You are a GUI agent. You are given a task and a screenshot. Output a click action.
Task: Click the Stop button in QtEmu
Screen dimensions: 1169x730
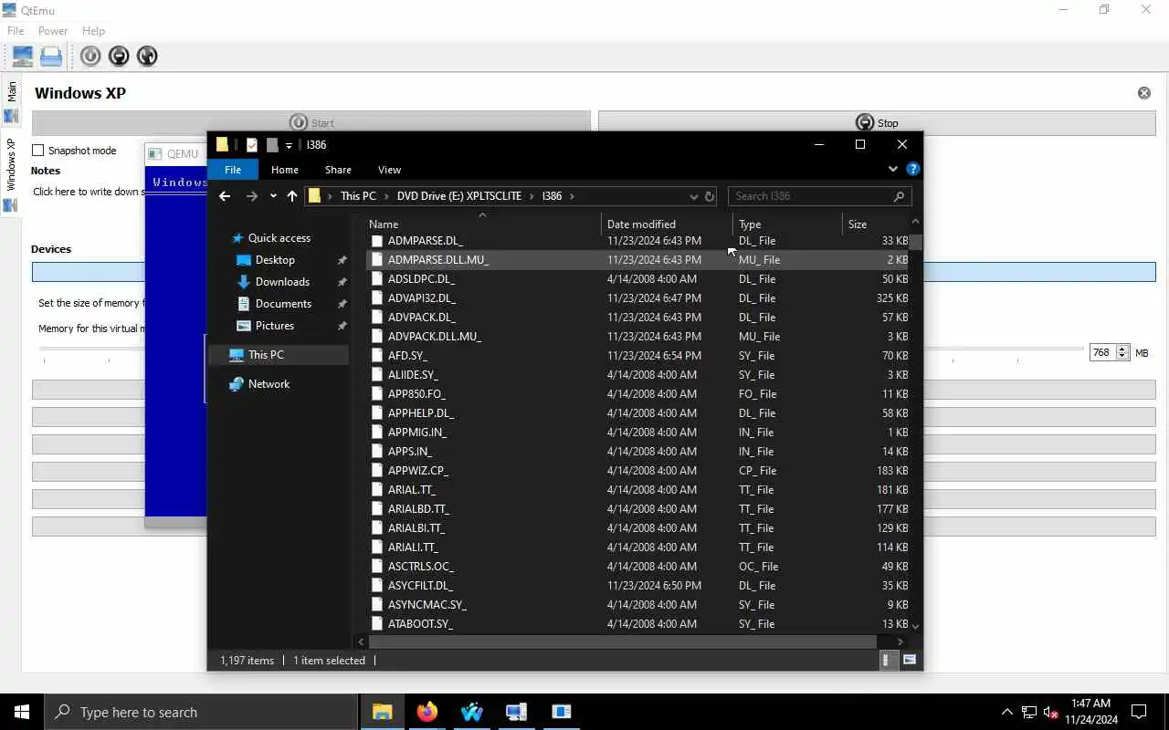877,122
